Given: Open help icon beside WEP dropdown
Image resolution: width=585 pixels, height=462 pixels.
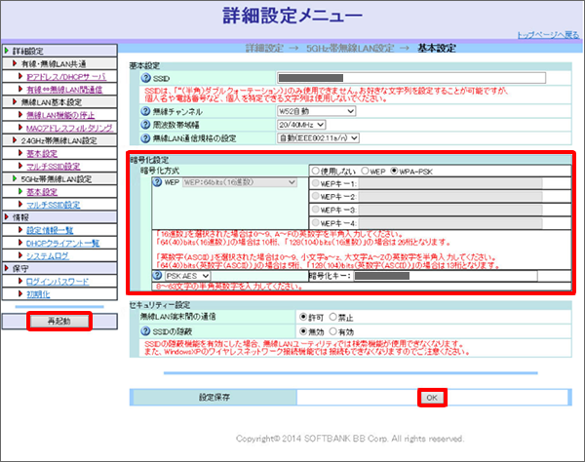Looking at the screenshot, I should tap(157, 182).
